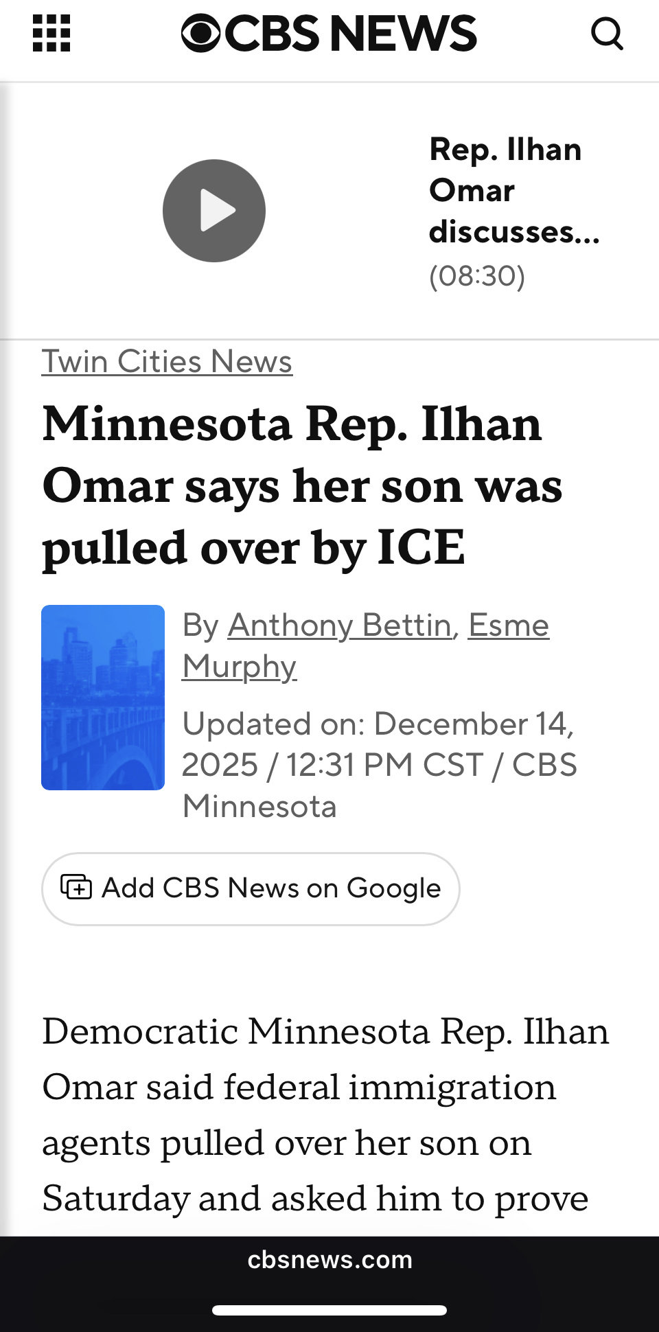Image resolution: width=659 pixels, height=1332 pixels.
Task: Open the grid menu icon
Action: pyautogui.click(x=51, y=34)
